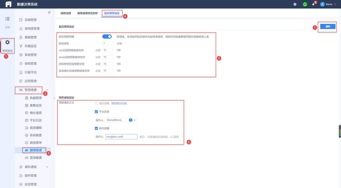
Task: Click the sidebar divider collapse handle
Action: 54,98
